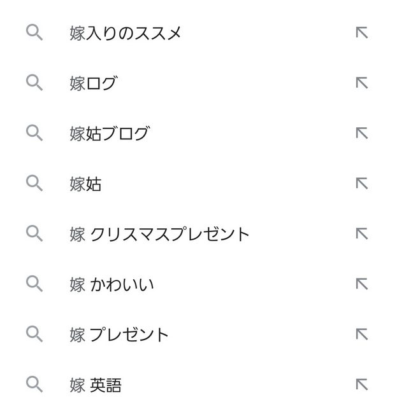The height and width of the screenshot is (407, 397).
Task: Select the 嫁姑 suggestion text
Action: [x=85, y=184]
